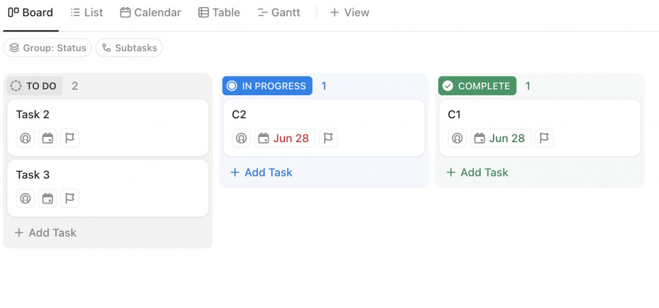Switch to the Gantt view tab

(279, 13)
